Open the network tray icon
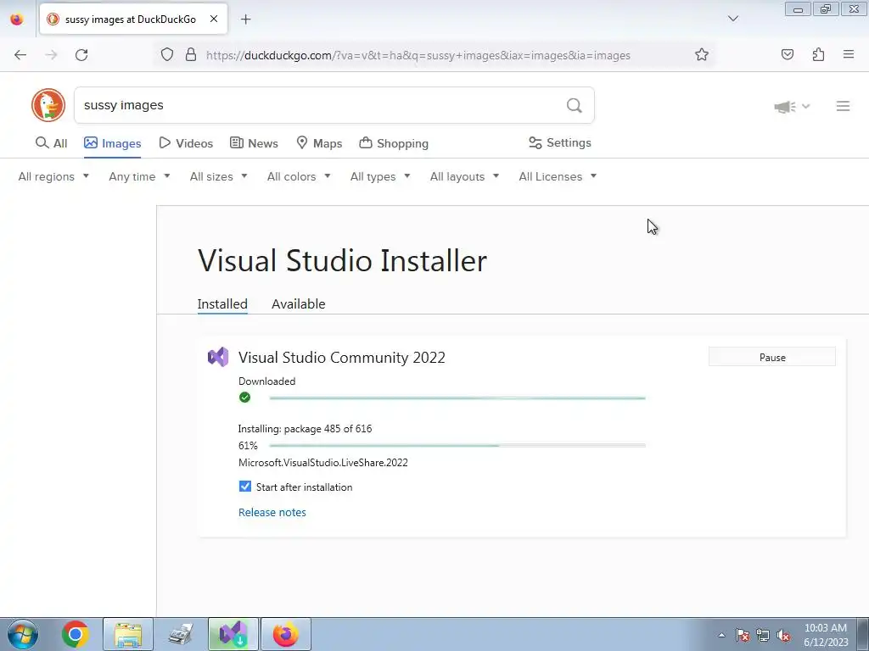The width and height of the screenshot is (869, 651). point(763,635)
